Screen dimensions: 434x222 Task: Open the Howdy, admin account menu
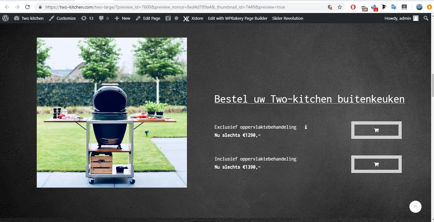(401, 18)
